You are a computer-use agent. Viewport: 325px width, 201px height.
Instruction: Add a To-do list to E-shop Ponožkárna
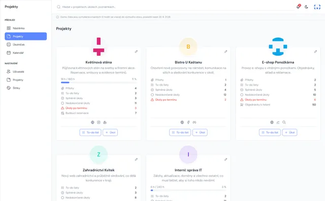[x=270, y=133]
